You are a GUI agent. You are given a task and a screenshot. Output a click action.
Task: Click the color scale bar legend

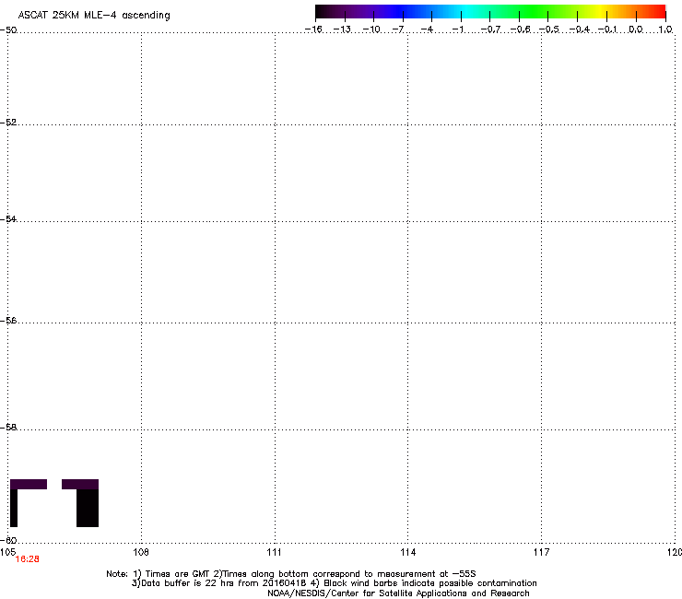click(490, 11)
